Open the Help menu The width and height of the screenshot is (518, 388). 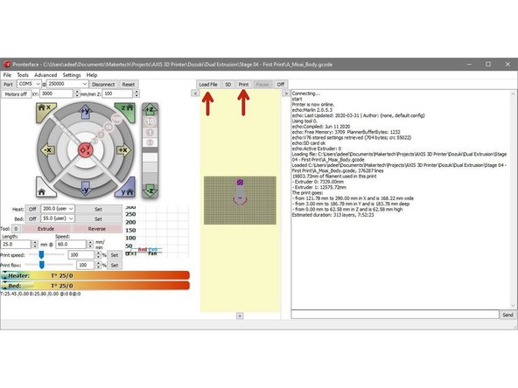[x=92, y=75]
